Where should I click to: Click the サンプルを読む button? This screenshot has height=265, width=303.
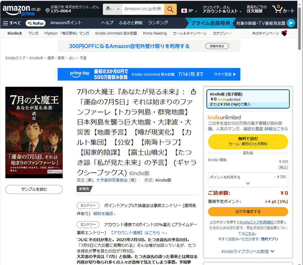[34, 189]
